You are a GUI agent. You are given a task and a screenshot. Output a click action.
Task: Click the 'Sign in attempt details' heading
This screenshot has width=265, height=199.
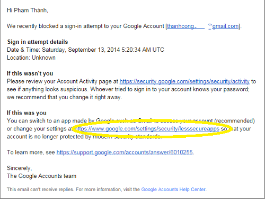pos(38,42)
